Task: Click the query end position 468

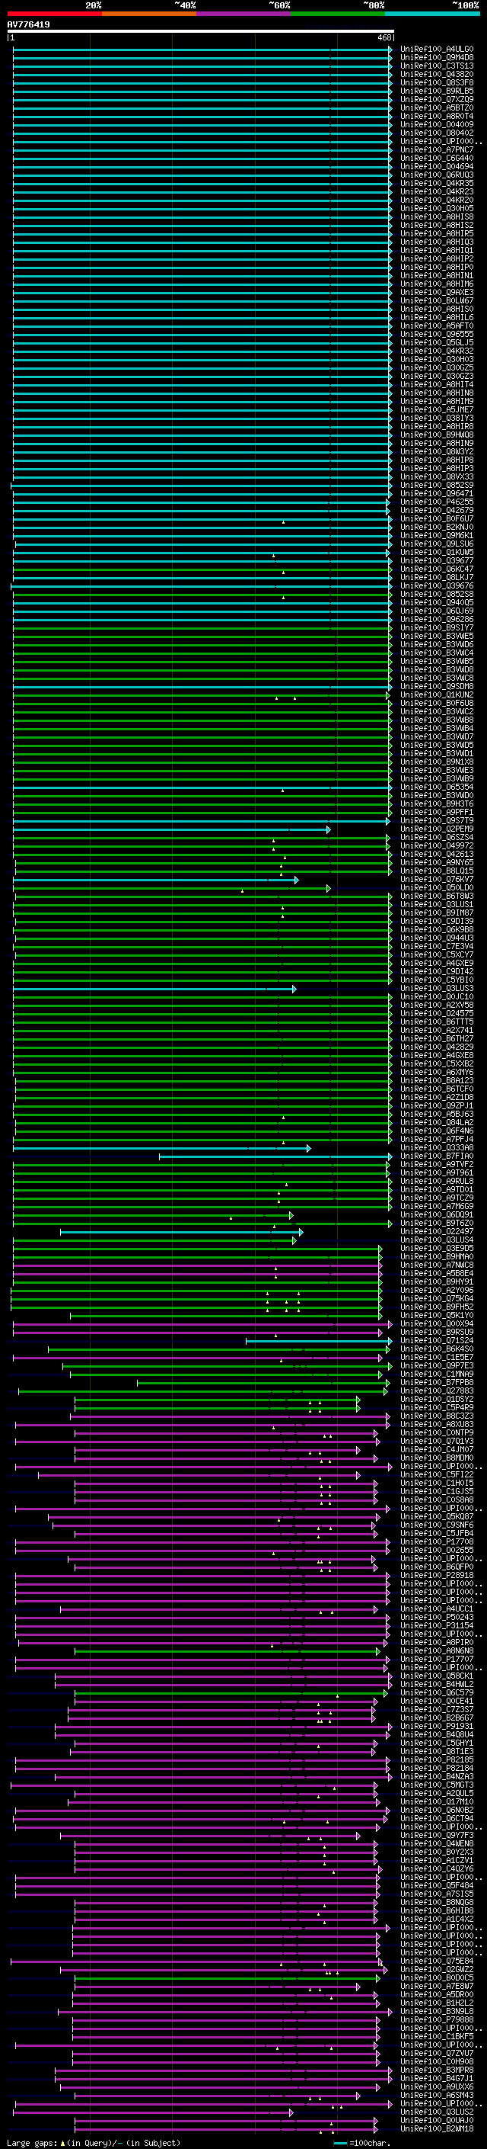Action: coord(384,37)
